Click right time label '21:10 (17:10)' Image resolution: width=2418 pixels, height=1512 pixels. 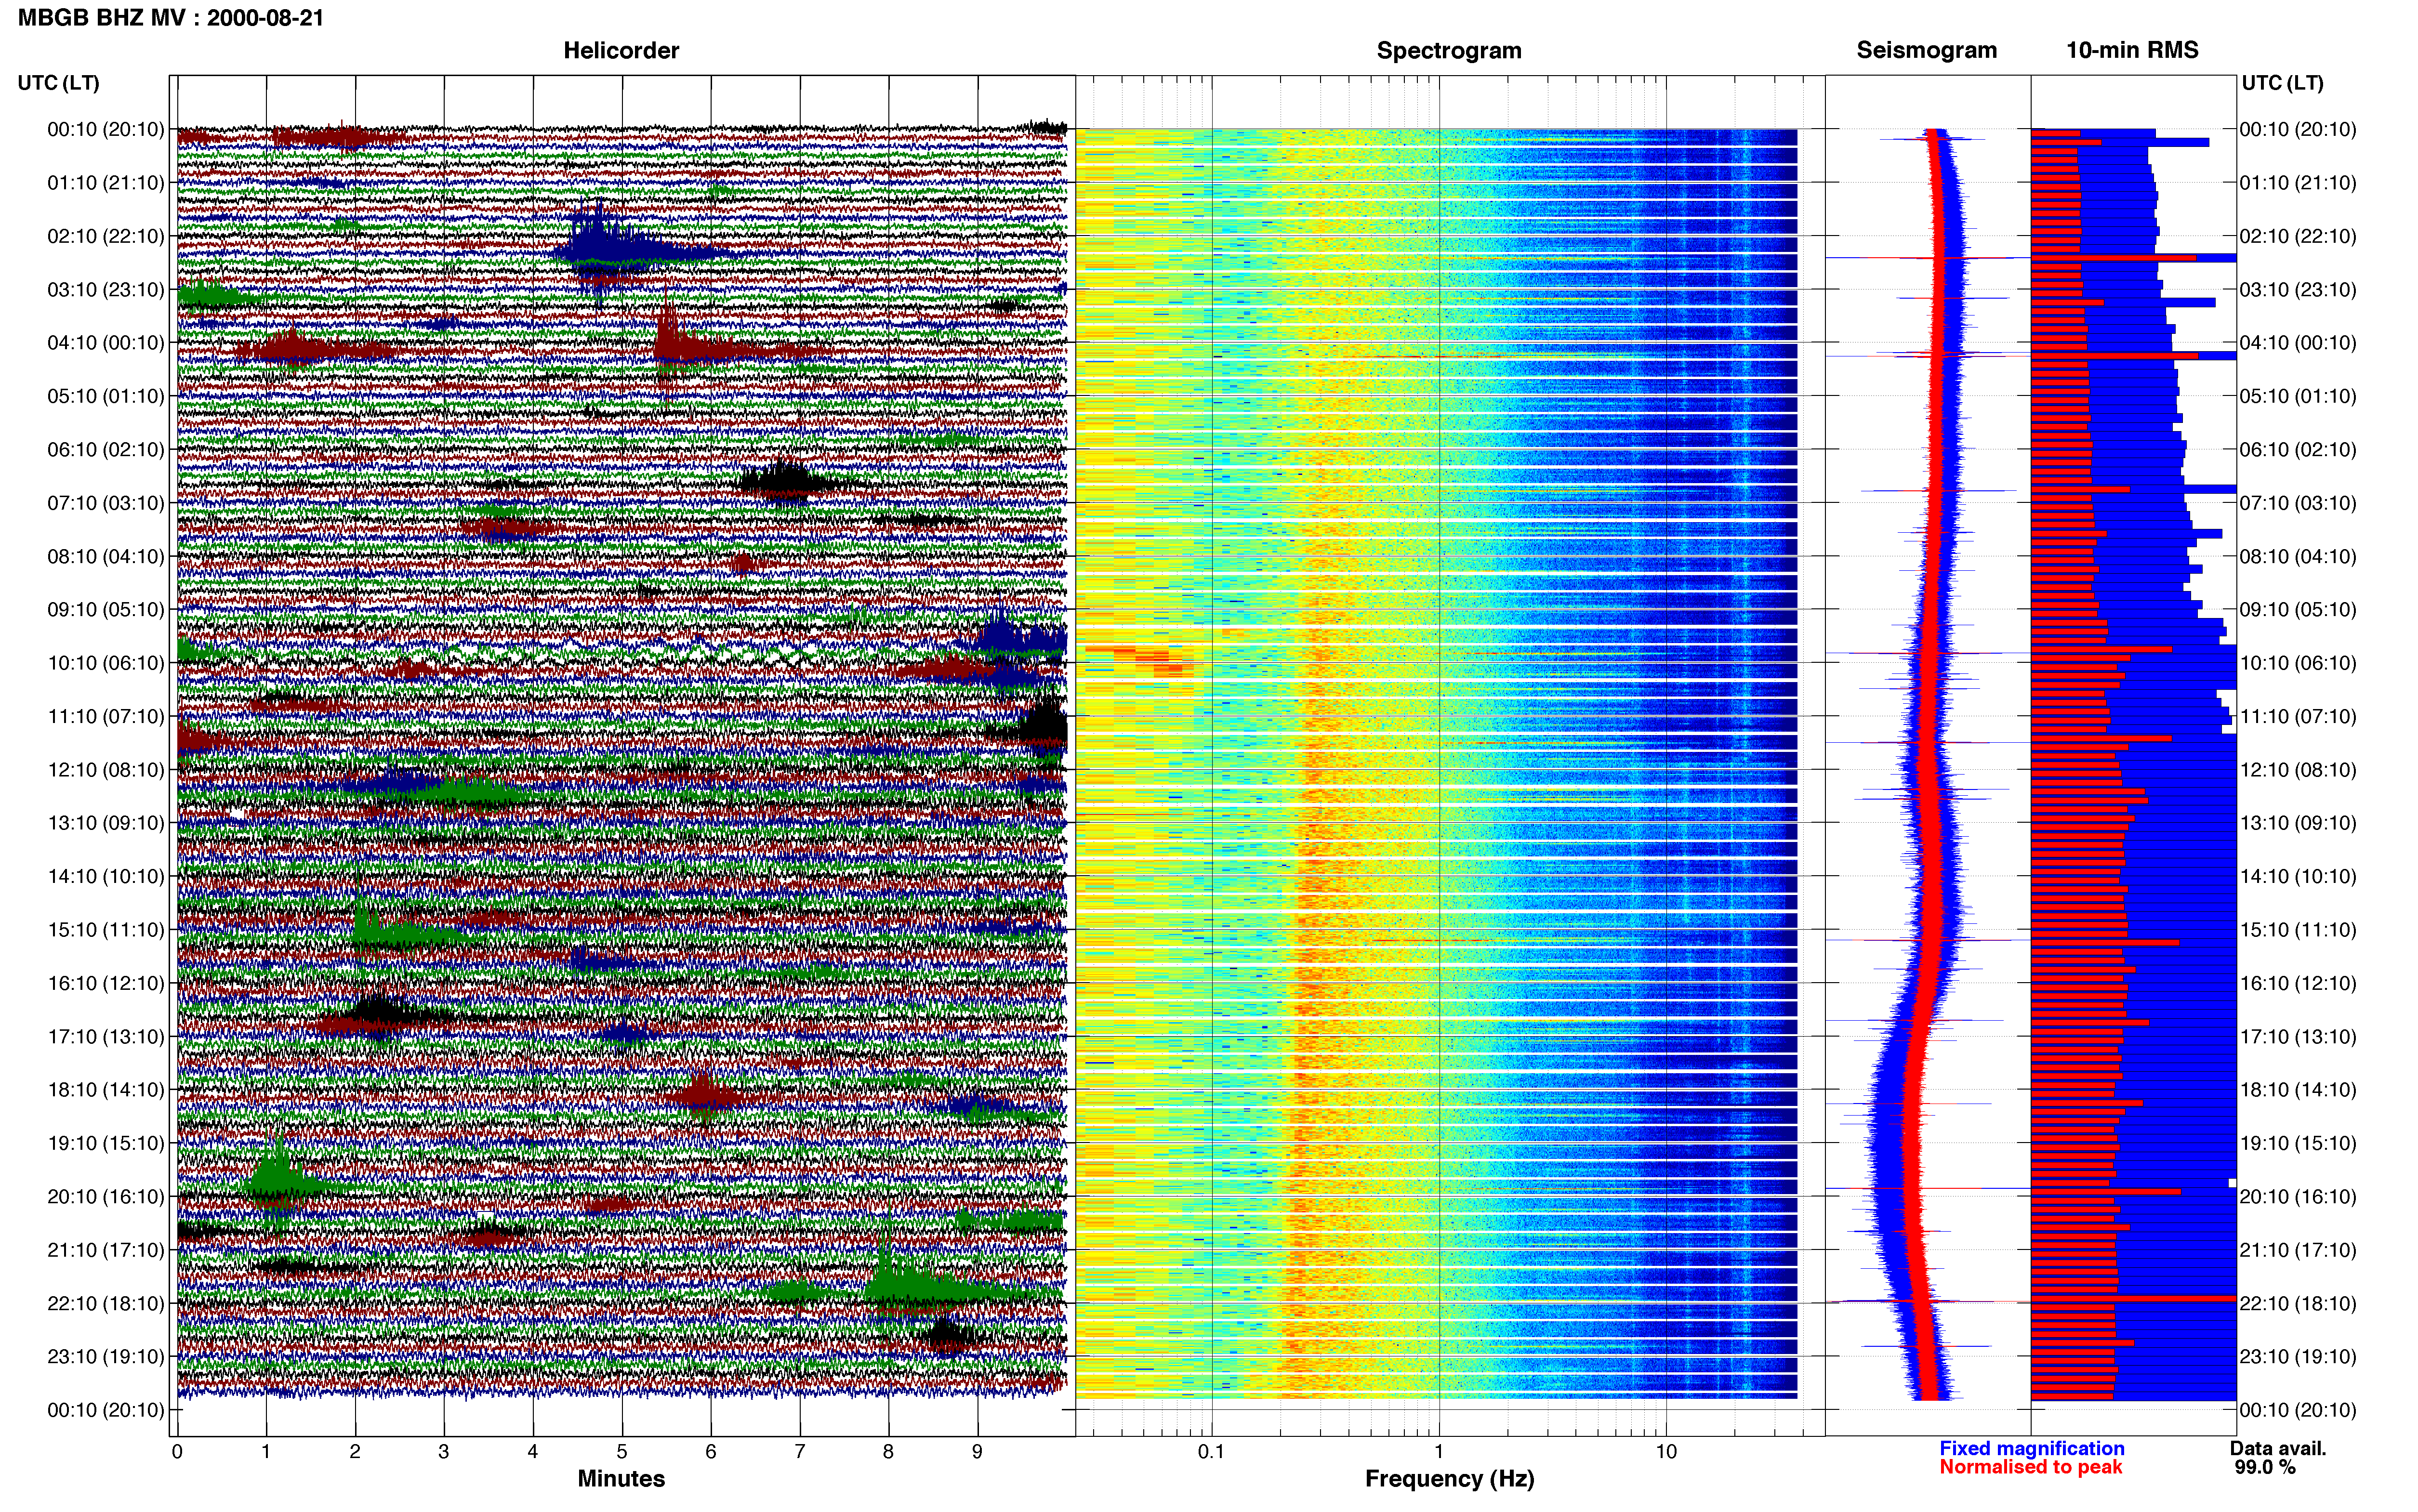(2298, 1250)
